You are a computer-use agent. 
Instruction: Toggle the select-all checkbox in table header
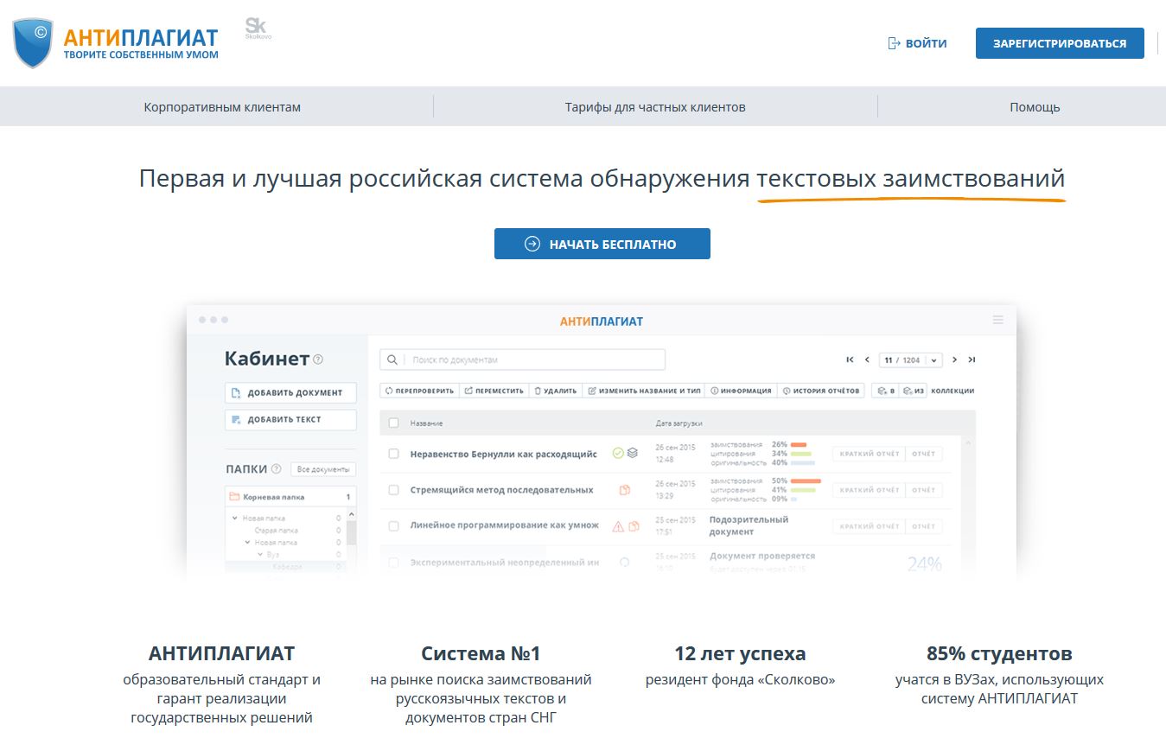(394, 423)
